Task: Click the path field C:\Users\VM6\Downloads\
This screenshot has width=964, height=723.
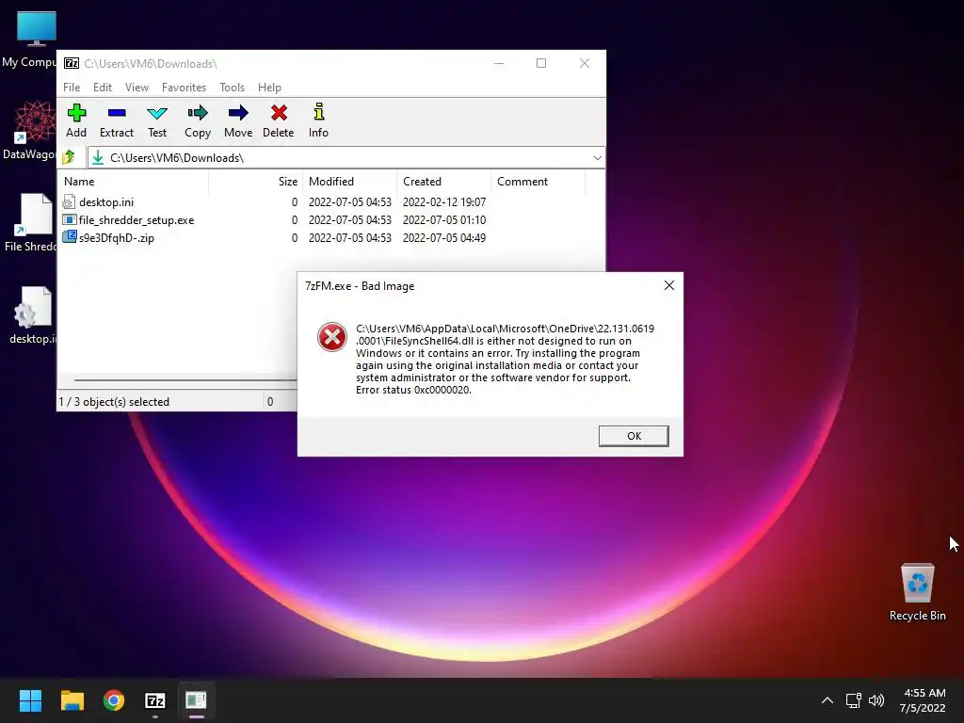Action: click(346, 158)
